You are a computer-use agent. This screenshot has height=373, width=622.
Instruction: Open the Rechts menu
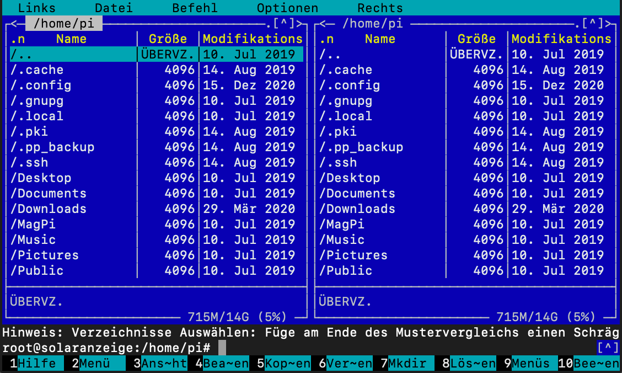click(380, 8)
